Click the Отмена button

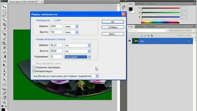point(113,27)
